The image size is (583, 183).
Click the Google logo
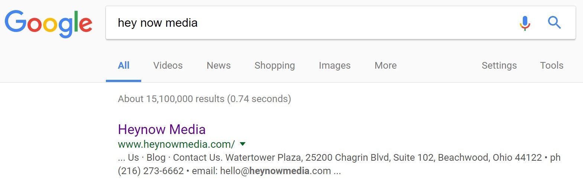[48, 24]
